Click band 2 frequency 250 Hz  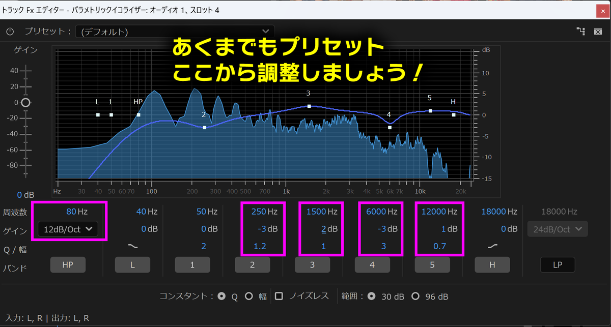[x=264, y=211]
